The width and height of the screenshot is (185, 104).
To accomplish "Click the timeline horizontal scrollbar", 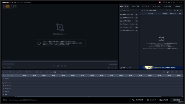I will (89, 96).
